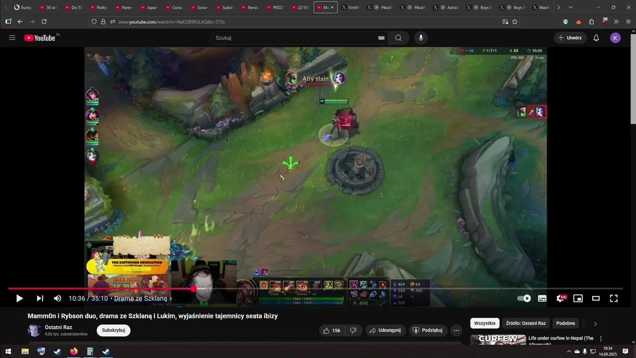636x358 pixels.
Task: Click the 'Udostępnij' share button
Action: click(x=386, y=330)
